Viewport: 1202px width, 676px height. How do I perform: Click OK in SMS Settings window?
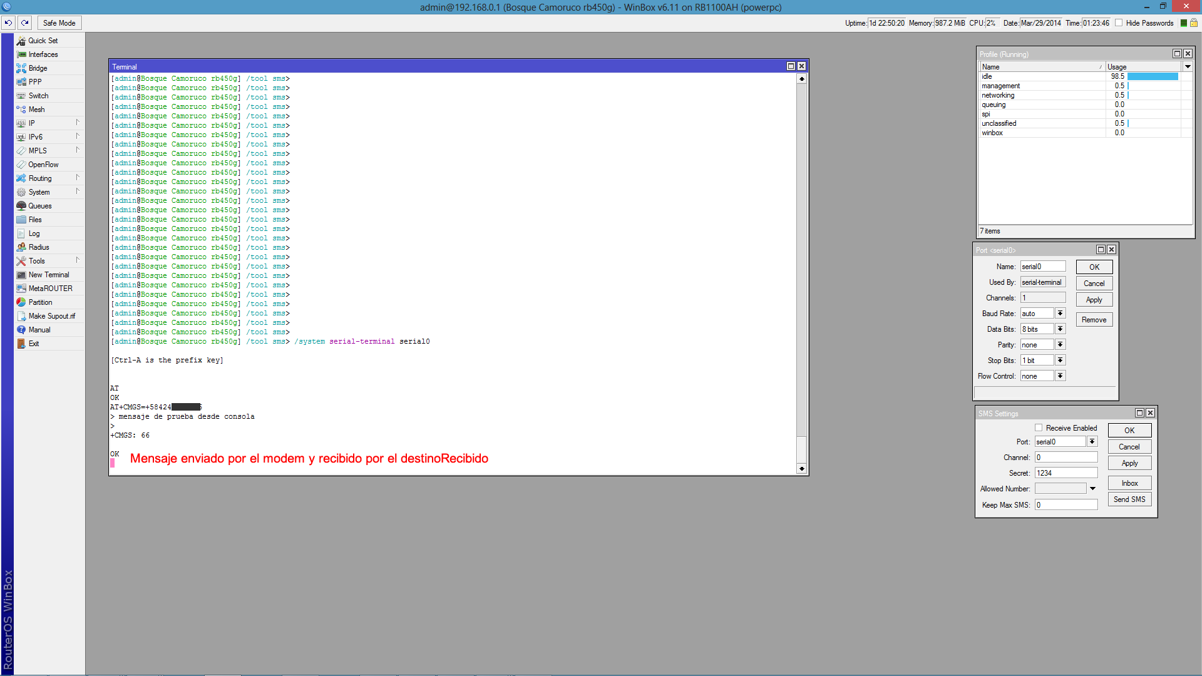click(x=1129, y=431)
